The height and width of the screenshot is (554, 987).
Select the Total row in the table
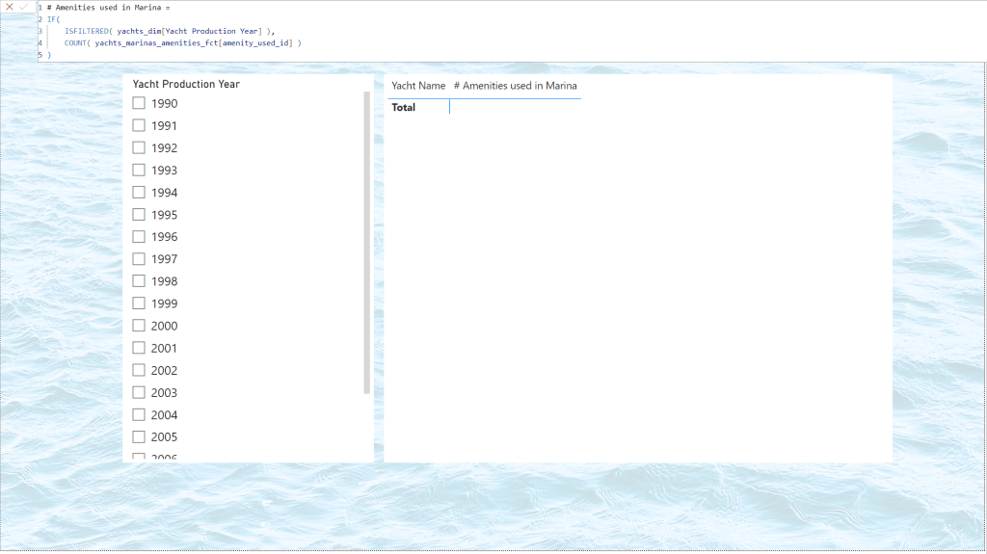[x=404, y=108]
